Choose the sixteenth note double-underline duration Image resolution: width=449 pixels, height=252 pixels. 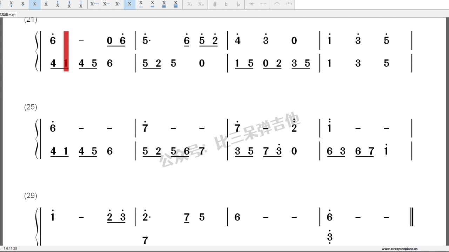click(x=153, y=4)
